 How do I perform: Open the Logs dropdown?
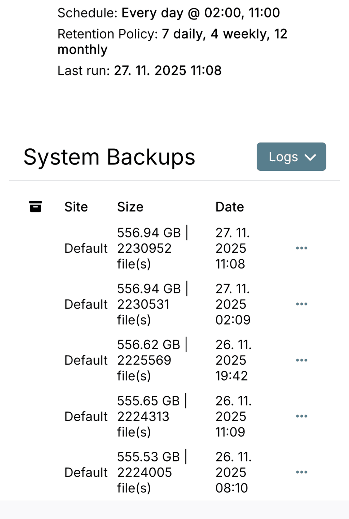coord(291,157)
